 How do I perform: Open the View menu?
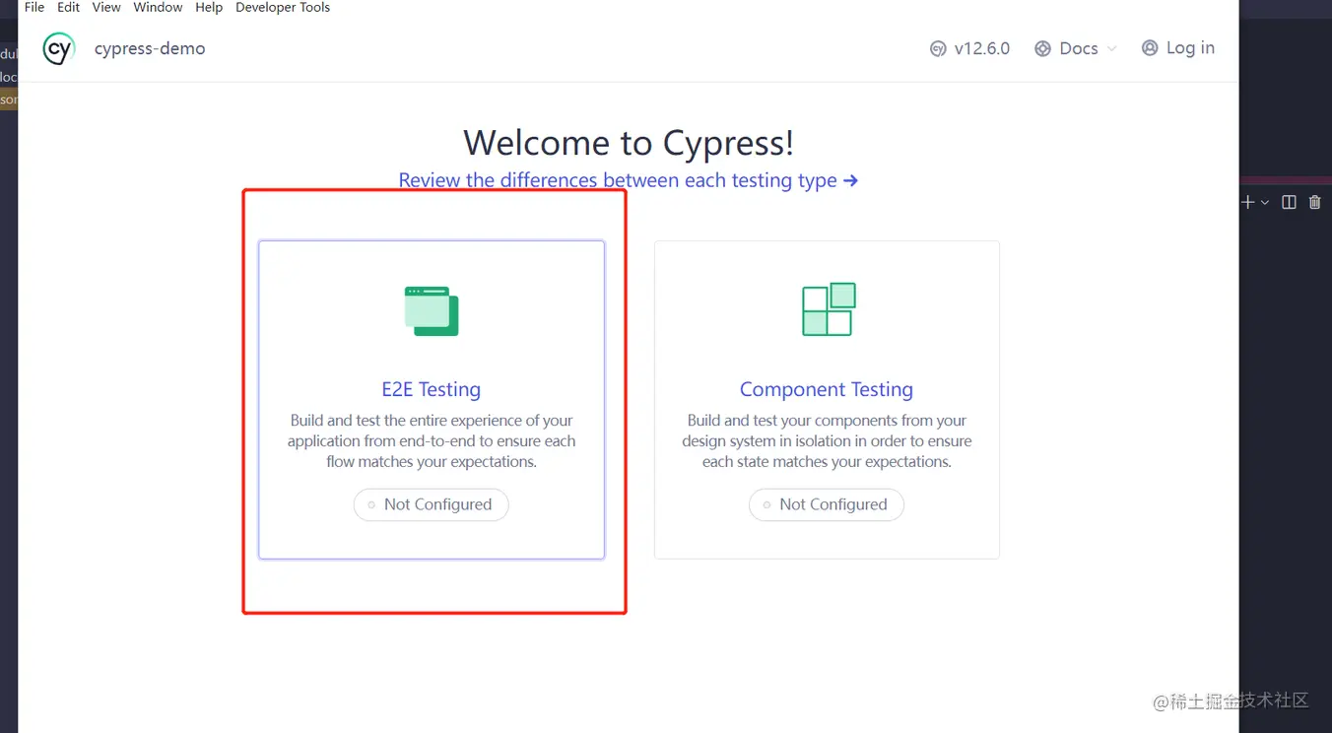tap(106, 7)
